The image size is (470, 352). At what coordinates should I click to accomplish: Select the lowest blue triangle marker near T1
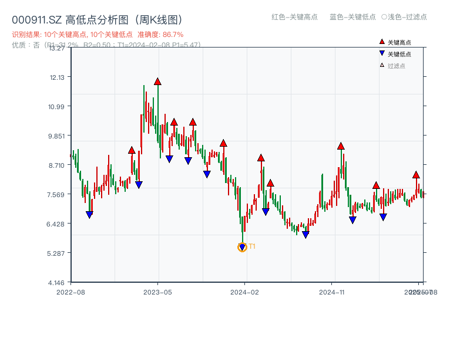[x=241, y=245]
